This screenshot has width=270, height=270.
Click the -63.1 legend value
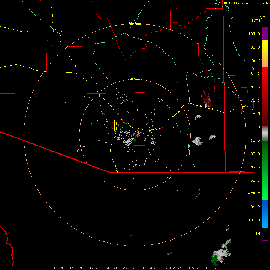(254, 180)
